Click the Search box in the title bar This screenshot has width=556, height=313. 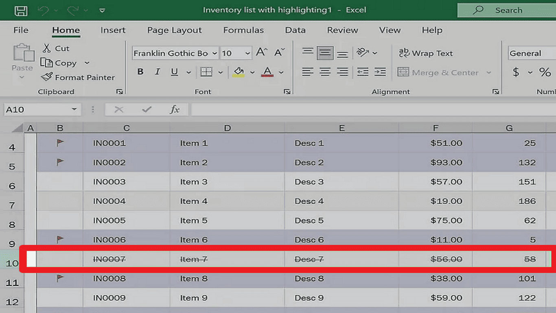507,11
